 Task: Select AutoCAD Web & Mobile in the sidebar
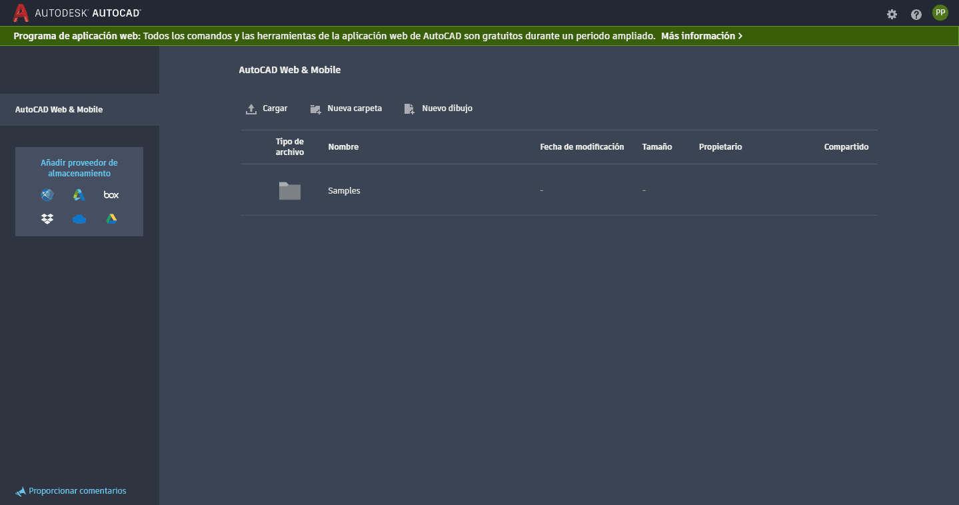click(x=79, y=110)
